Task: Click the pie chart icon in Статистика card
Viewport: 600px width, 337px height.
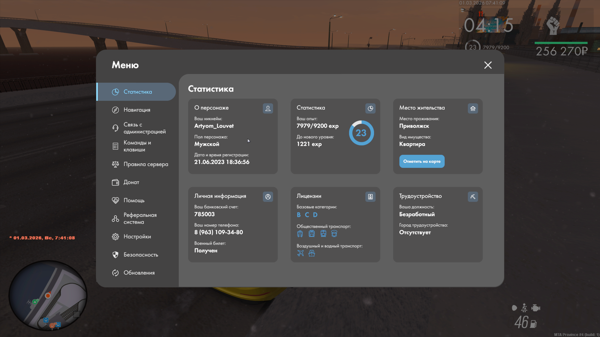Action: [x=370, y=108]
